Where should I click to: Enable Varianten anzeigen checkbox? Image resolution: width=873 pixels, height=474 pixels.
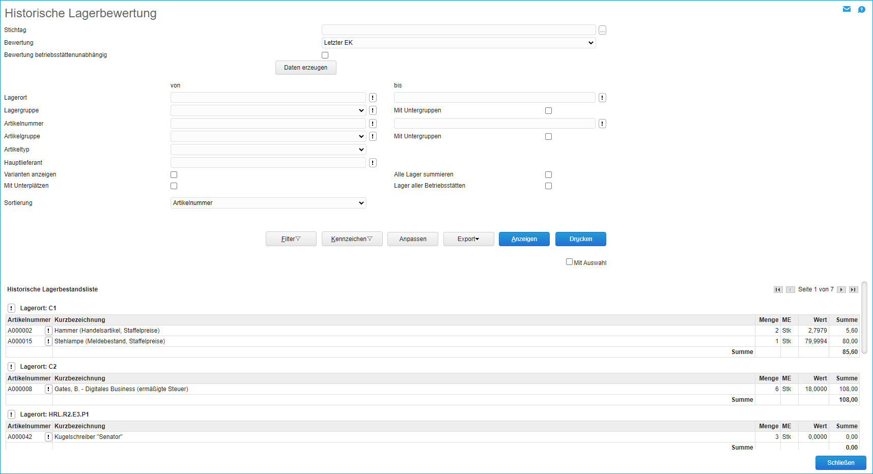click(174, 174)
